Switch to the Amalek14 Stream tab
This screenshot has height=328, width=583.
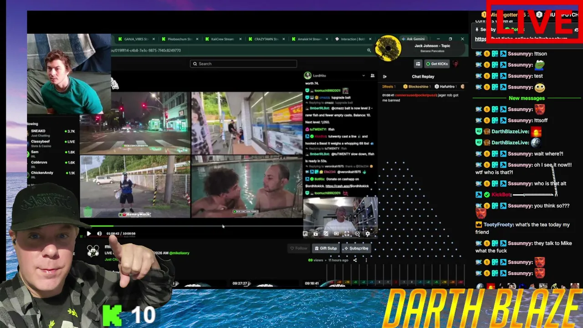tap(309, 39)
